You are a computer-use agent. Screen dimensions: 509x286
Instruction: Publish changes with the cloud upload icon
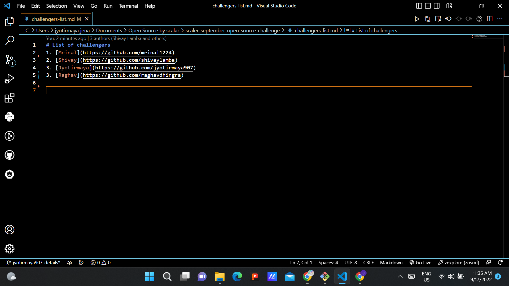point(69,263)
